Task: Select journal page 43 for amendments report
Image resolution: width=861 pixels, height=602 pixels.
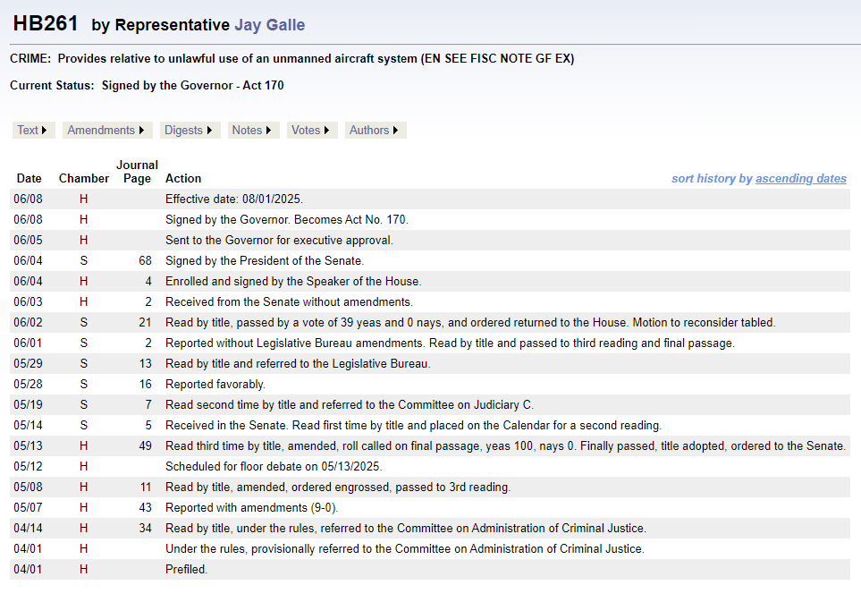Action: pos(145,508)
